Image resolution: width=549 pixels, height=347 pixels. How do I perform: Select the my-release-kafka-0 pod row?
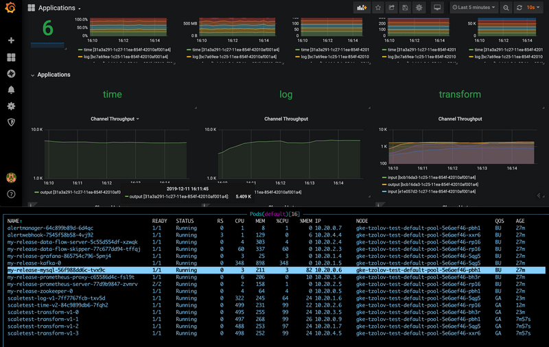pos(276,263)
